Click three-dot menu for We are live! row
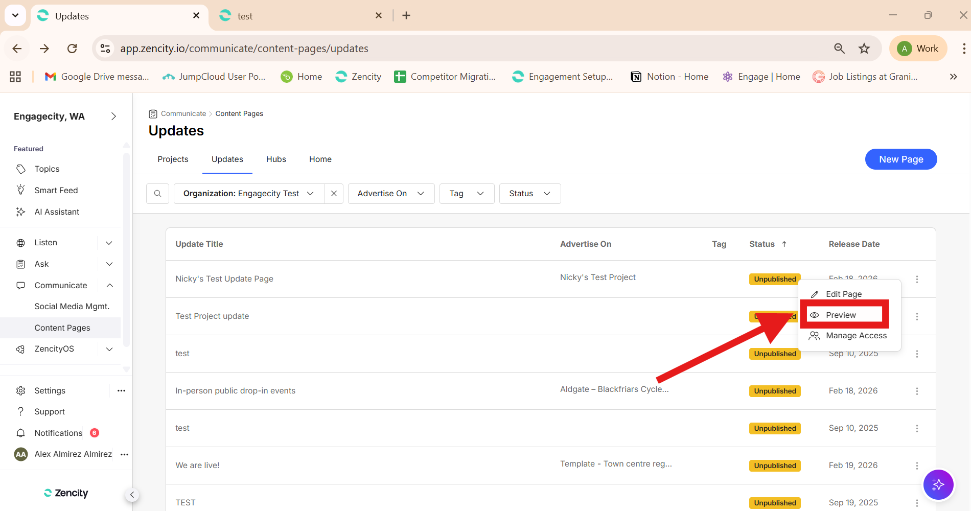This screenshot has height=511, width=971. point(917,466)
